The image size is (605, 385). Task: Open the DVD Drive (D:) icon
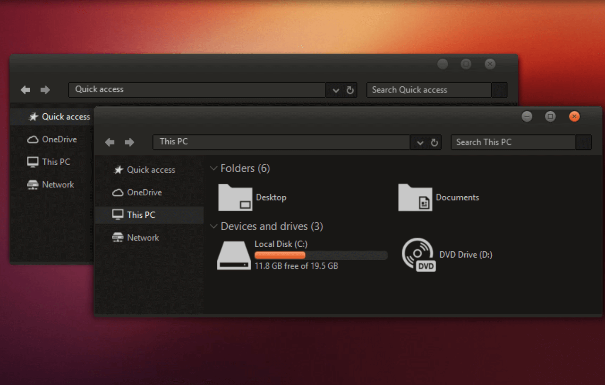click(418, 255)
